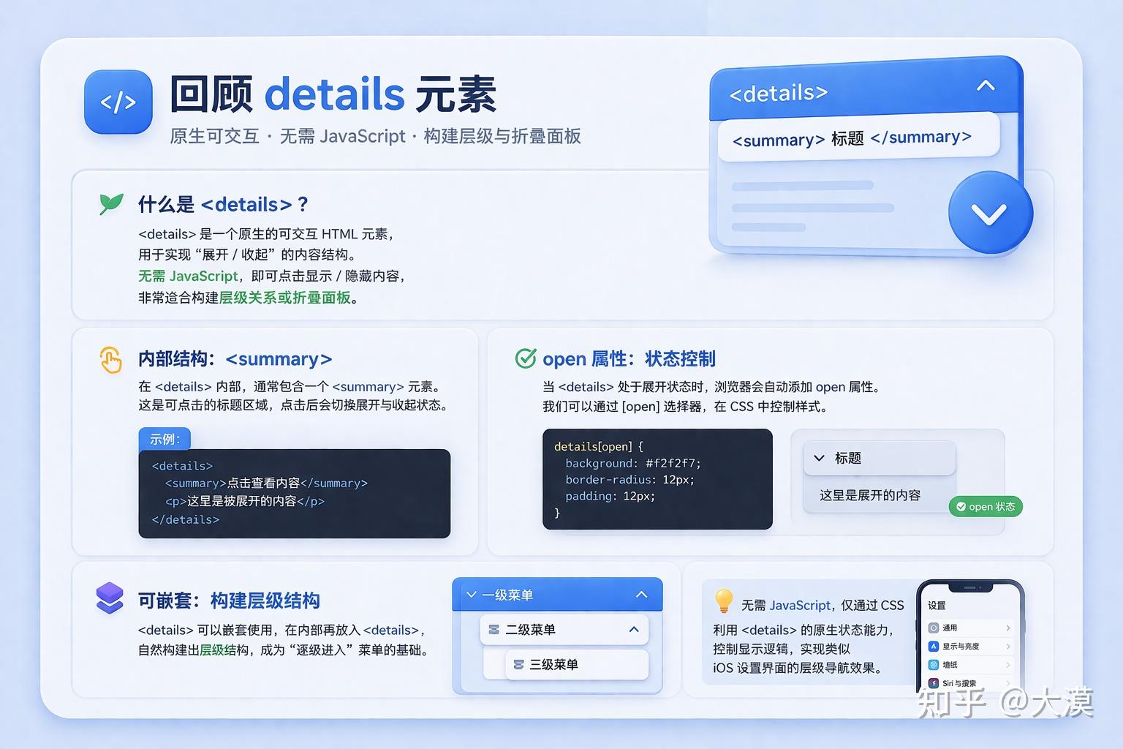
Task: Click the green checkmark icon beside open 属性
Action: [x=525, y=358]
